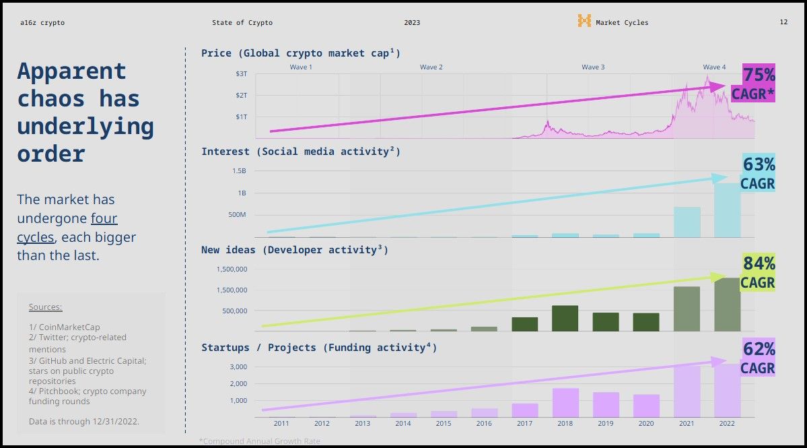807x448 pixels.
Task: Click the 2011 year label on x-axis
Action: coord(281,423)
